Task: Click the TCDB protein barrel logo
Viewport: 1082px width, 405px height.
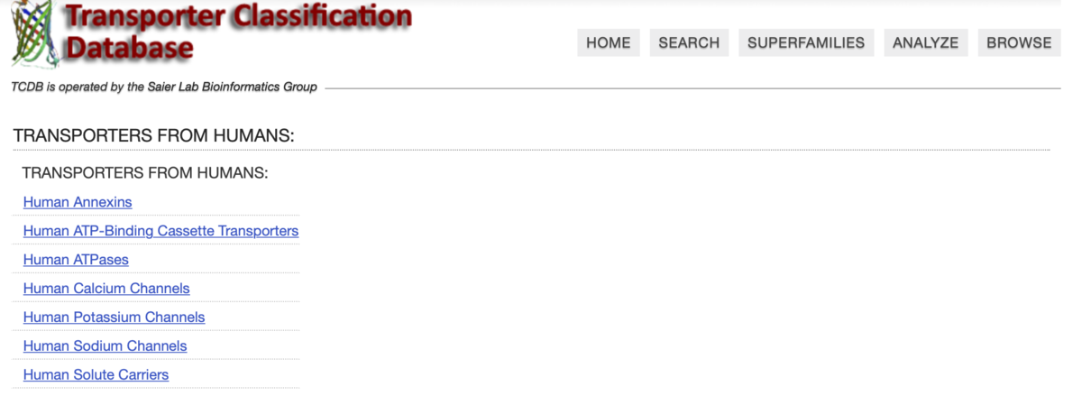Action: pos(36,34)
